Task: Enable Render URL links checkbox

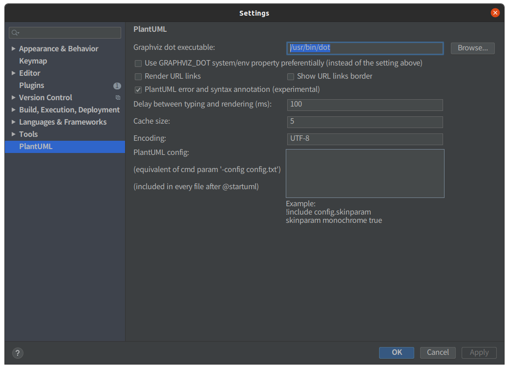Action: (138, 77)
